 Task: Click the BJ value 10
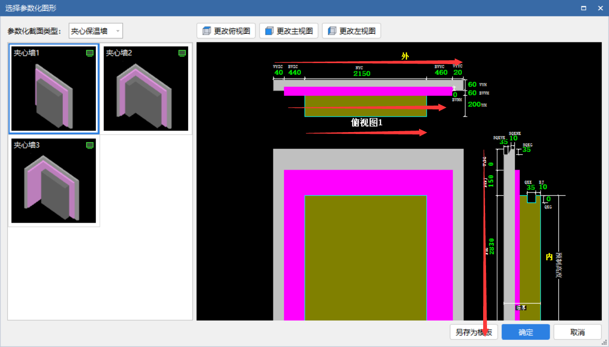click(x=543, y=187)
